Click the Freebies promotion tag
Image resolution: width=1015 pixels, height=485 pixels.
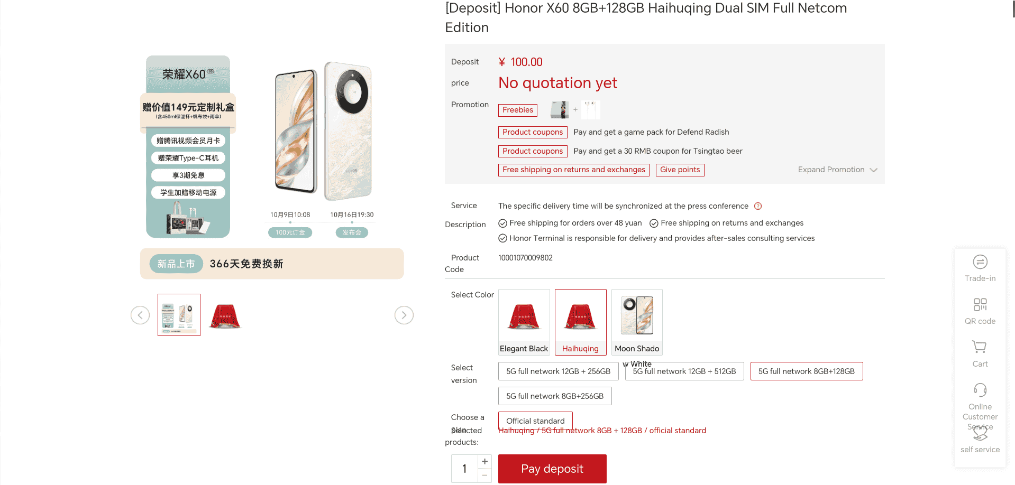click(517, 110)
